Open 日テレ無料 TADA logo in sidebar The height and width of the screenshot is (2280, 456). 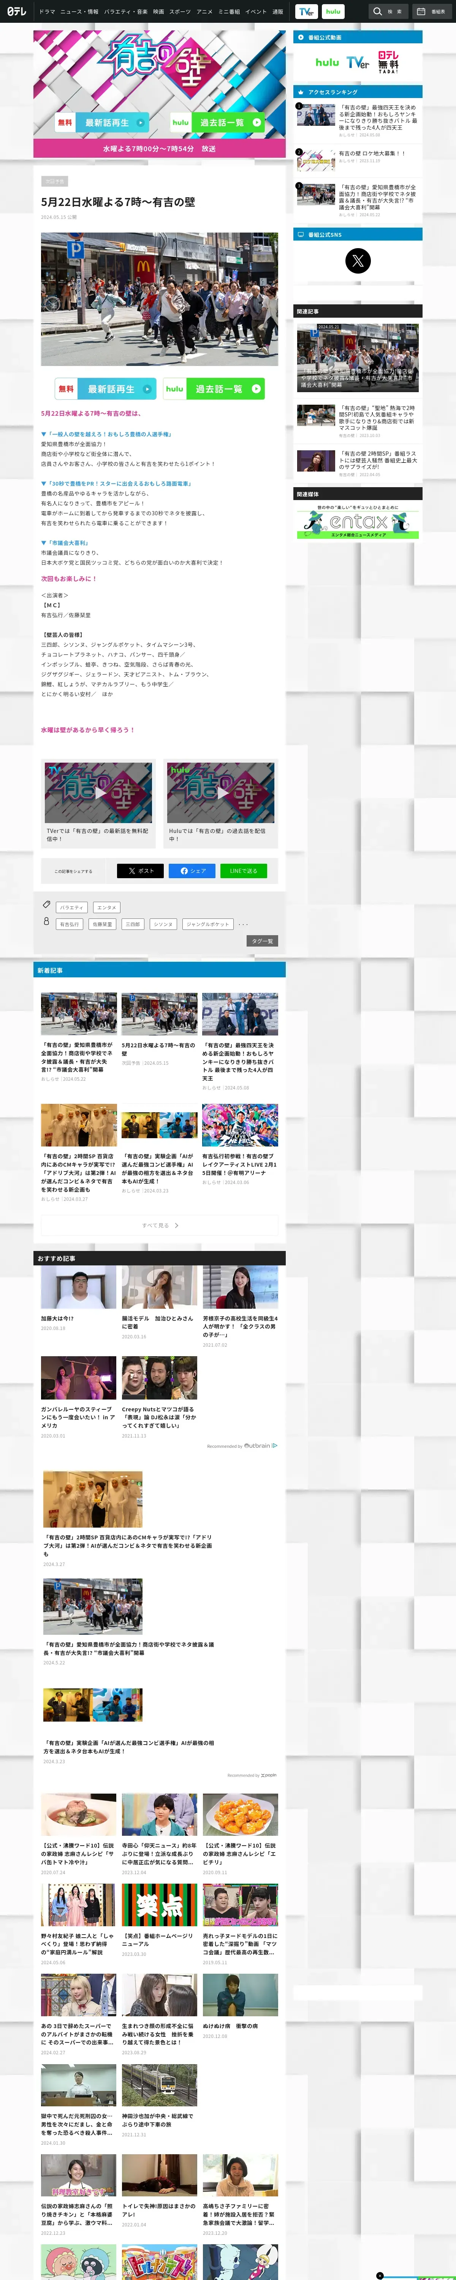point(388,62)
